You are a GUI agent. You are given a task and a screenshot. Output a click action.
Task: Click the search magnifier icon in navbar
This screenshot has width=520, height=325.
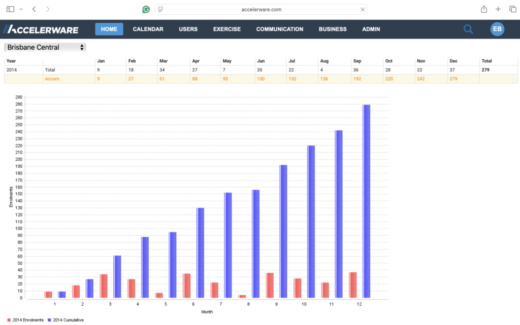click(468, 29)
